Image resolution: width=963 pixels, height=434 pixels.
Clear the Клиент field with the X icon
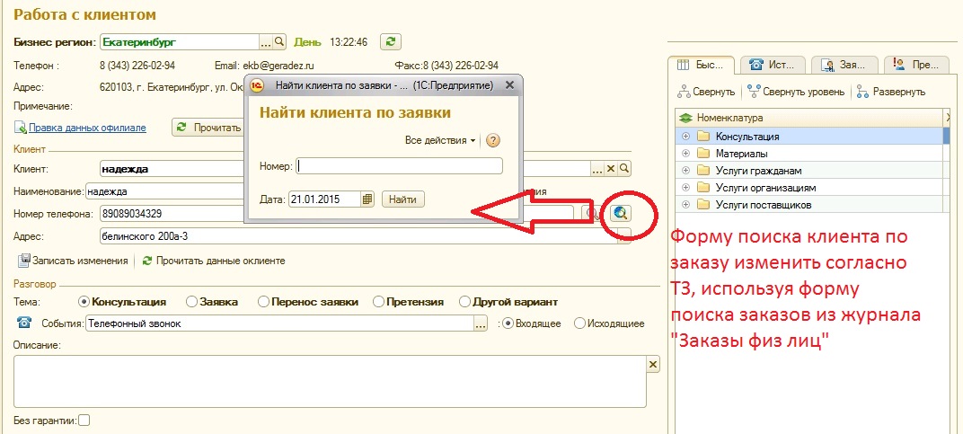[x=611, y=168]
